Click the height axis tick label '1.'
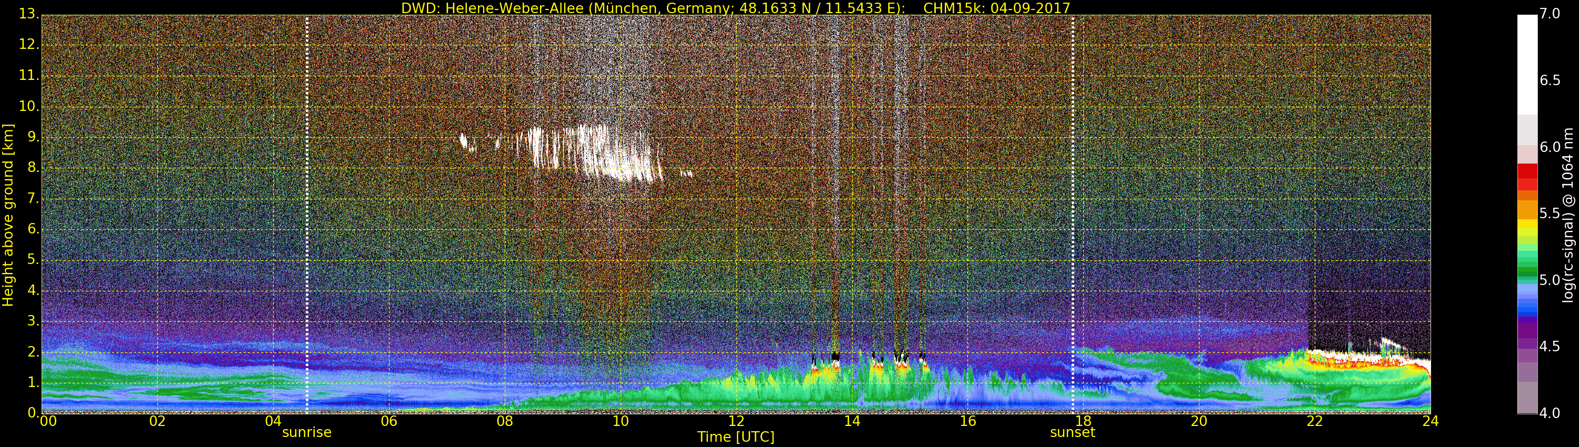The height and width of the screenshot is (447, 1579). coord(33,382)
